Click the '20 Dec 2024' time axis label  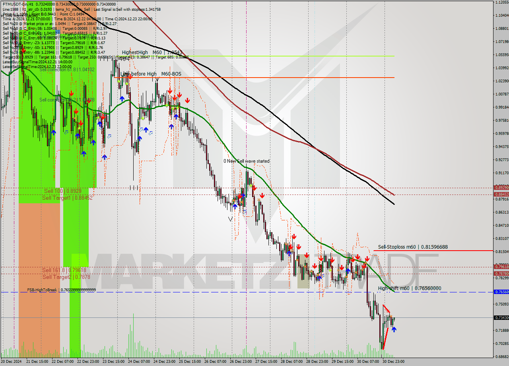click(x=12, y=362)
